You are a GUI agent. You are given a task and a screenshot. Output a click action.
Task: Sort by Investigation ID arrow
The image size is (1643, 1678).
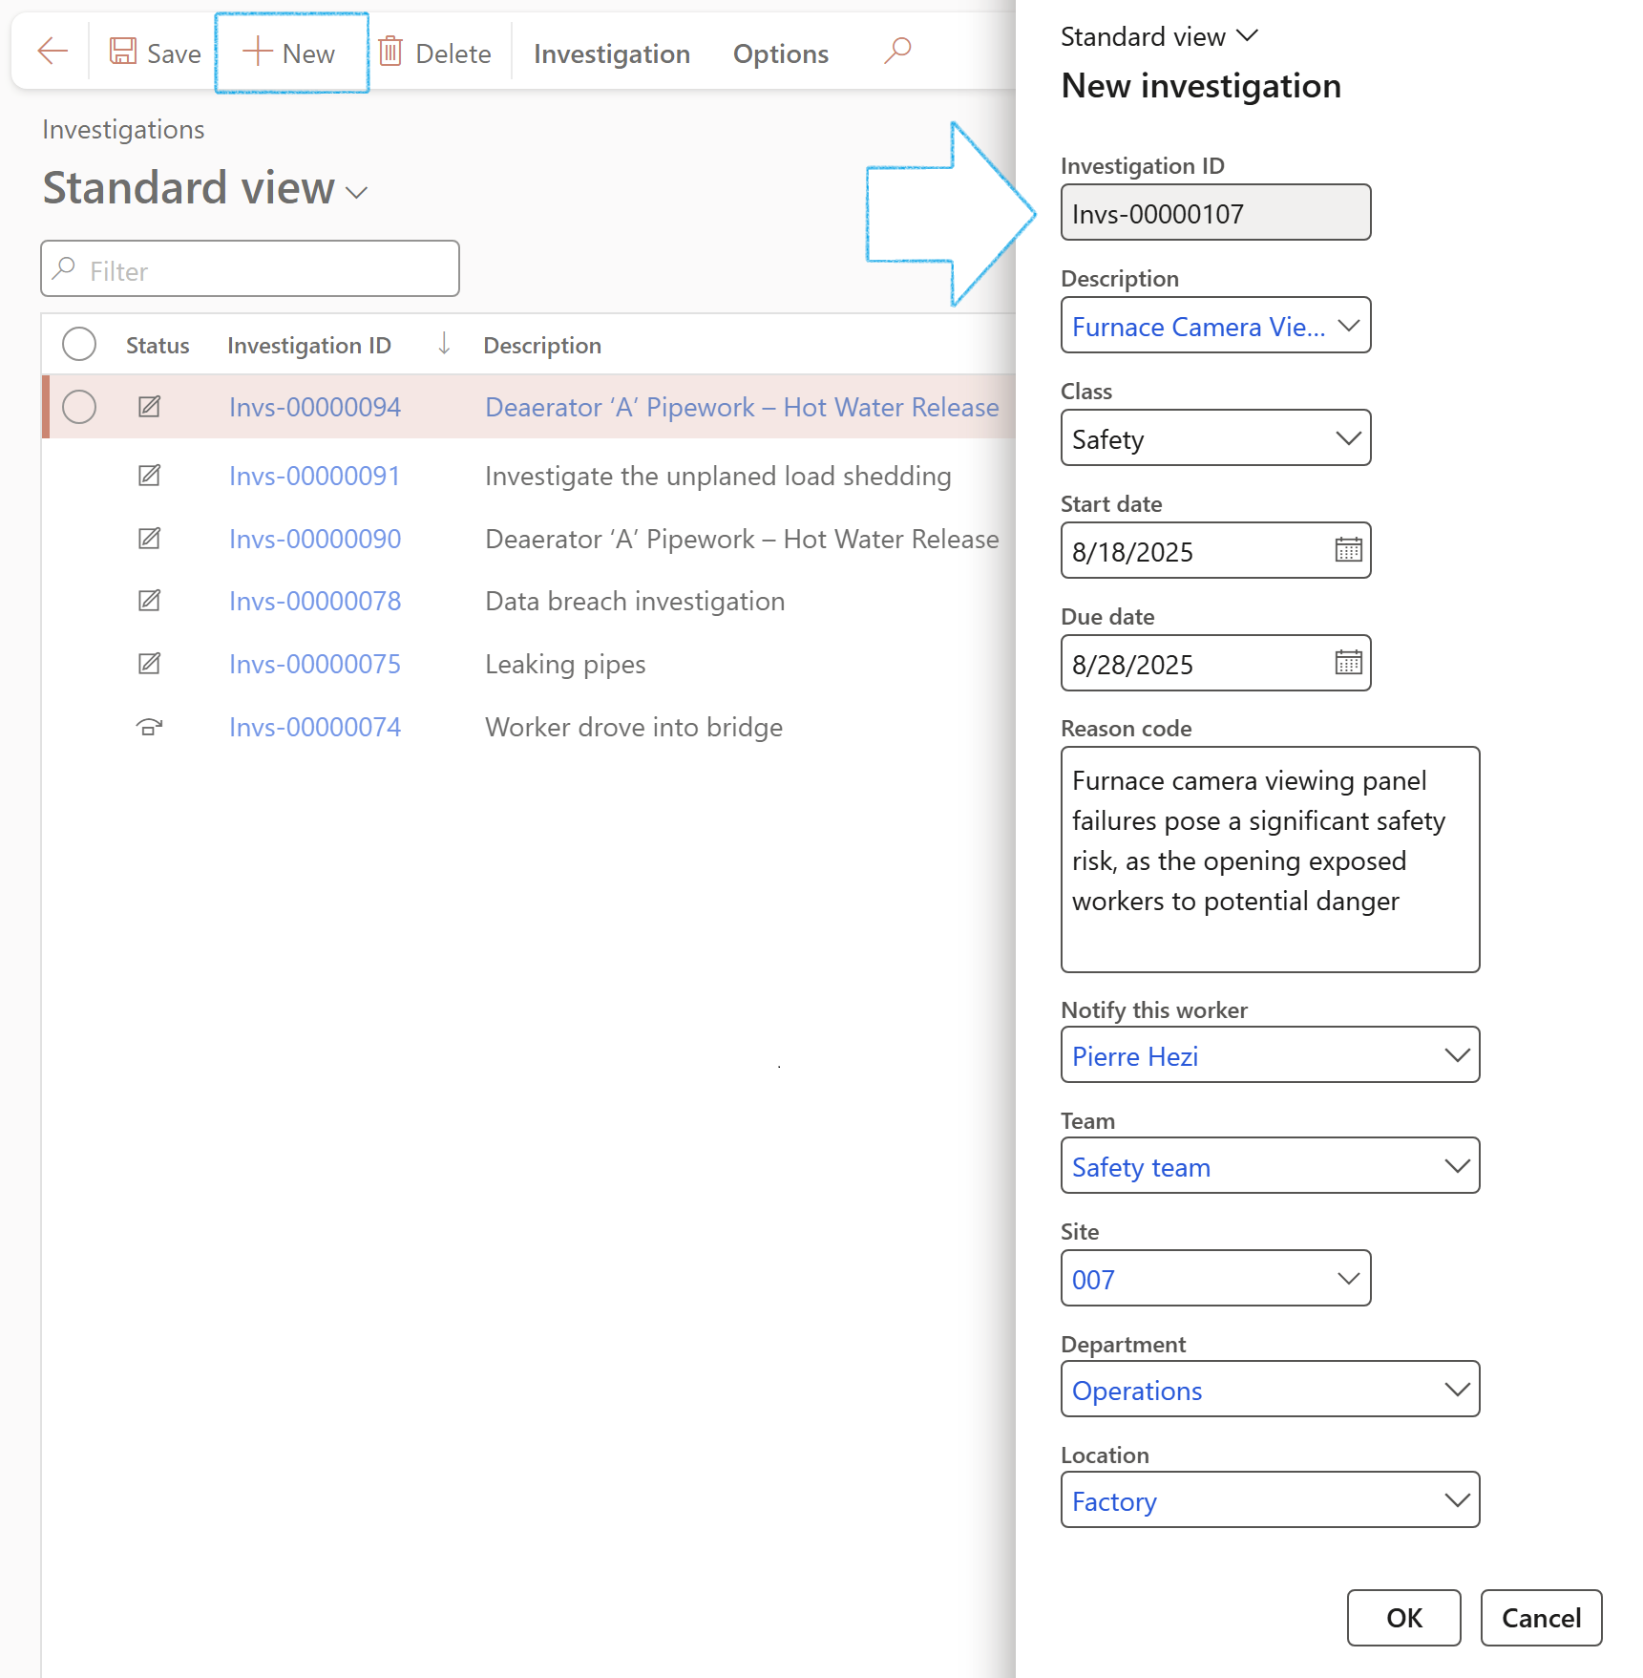pos(444,344)
